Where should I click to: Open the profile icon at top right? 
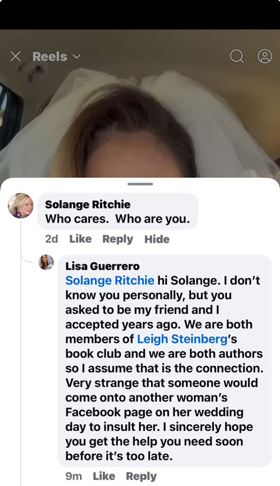[265, 56]
